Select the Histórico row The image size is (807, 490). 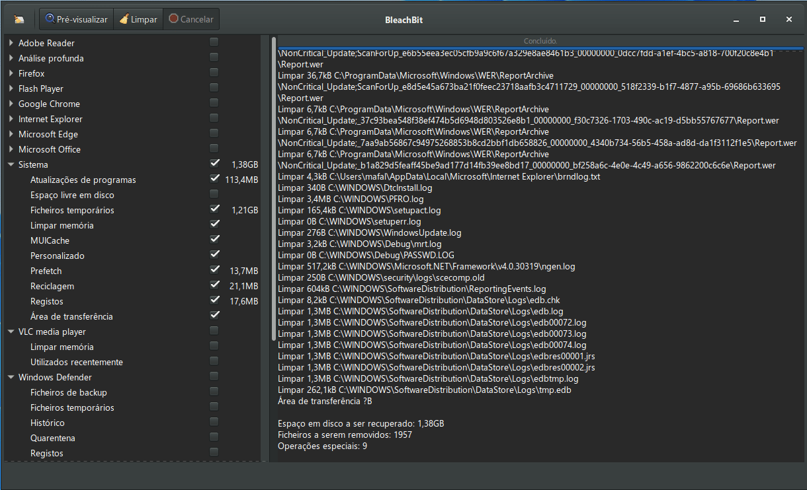(132, 423)
